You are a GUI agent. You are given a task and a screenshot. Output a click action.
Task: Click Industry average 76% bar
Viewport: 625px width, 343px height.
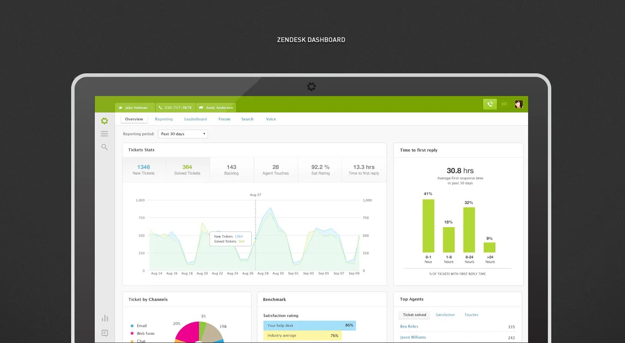(302, 336)
